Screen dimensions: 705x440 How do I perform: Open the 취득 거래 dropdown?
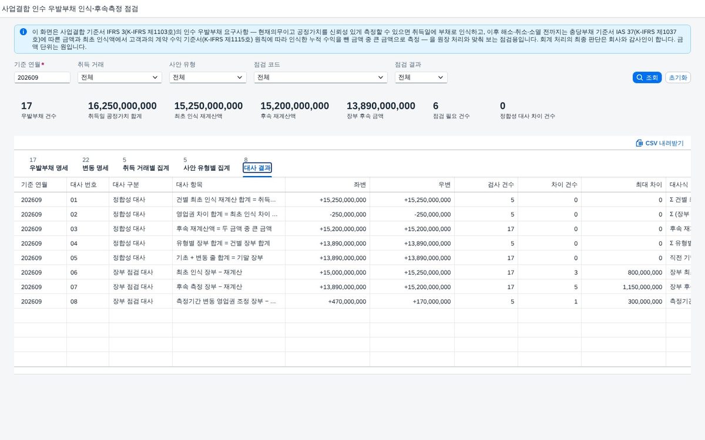[x=120, y=77]
